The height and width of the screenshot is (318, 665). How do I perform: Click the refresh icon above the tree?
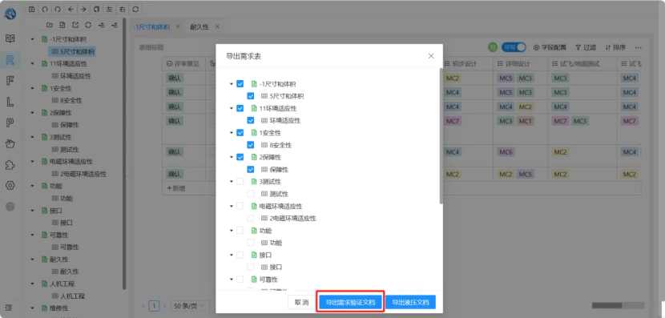click(x=88, y=25)
